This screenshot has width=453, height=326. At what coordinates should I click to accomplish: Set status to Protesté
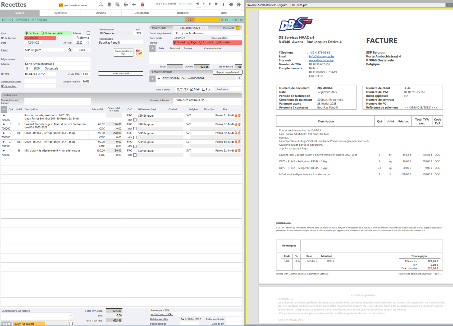tap(217, 42)
